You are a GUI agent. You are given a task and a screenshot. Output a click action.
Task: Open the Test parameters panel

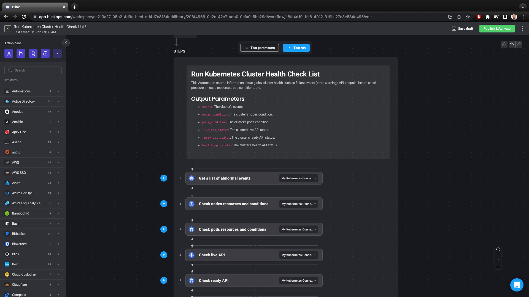(259, 48)
